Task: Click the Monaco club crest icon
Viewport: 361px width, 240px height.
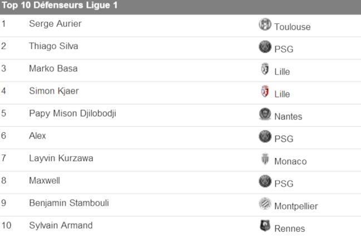Action: (265, 159)
